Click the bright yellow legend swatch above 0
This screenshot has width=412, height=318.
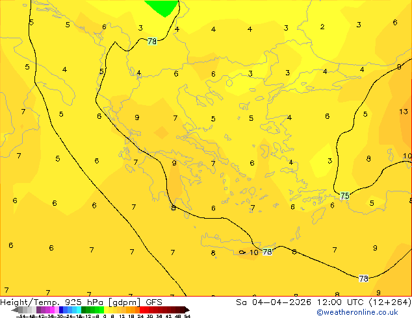pyautogui.click(x=106, y=310)
